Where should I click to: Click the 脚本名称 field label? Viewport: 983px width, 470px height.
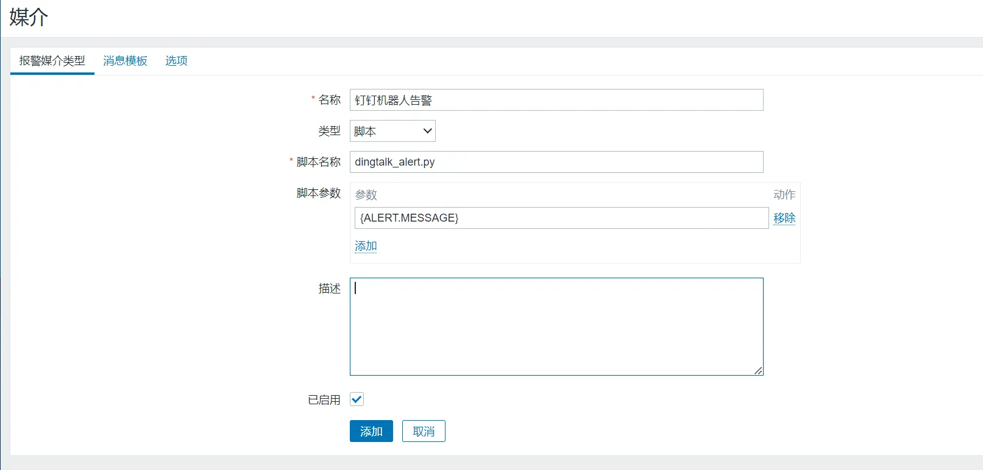[318, 162]
